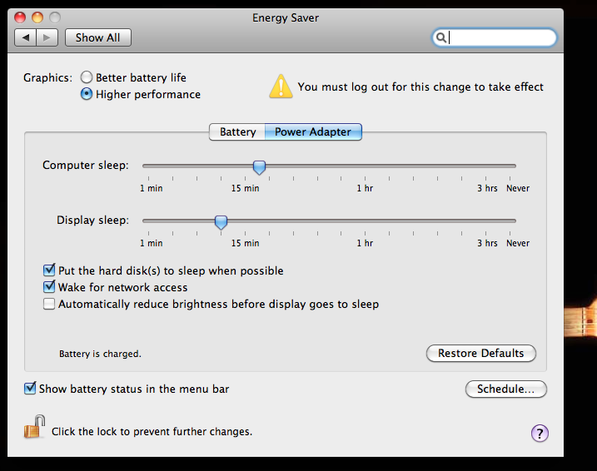The height and width of the screenshot is (471, 597).
Task: Click the yellow warning triangle icon
Action: (281, 87)
